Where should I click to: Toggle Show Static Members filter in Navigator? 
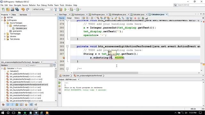pos(12,104)
